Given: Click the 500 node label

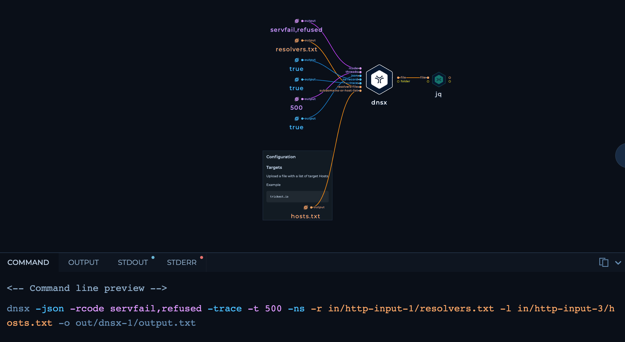Looking at the screenshot, I should [296, 108].
